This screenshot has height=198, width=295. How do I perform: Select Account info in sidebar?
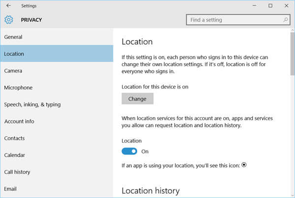coord(57,122)
